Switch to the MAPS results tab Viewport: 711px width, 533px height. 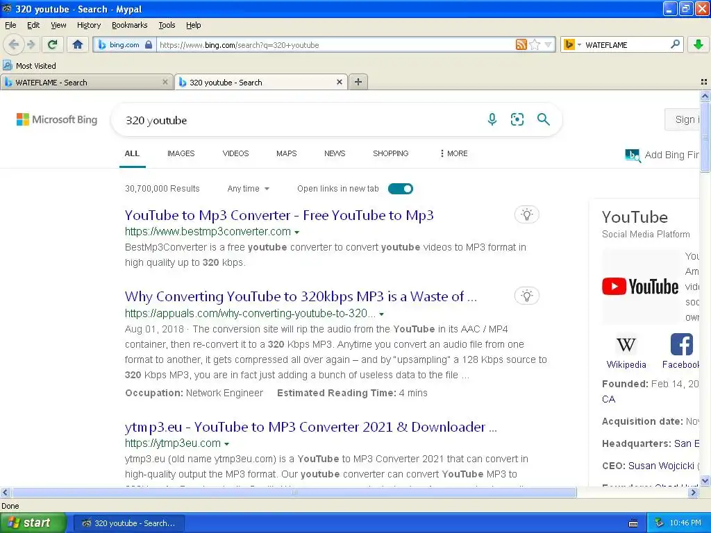pyautogui.click(x=287, y=153)
